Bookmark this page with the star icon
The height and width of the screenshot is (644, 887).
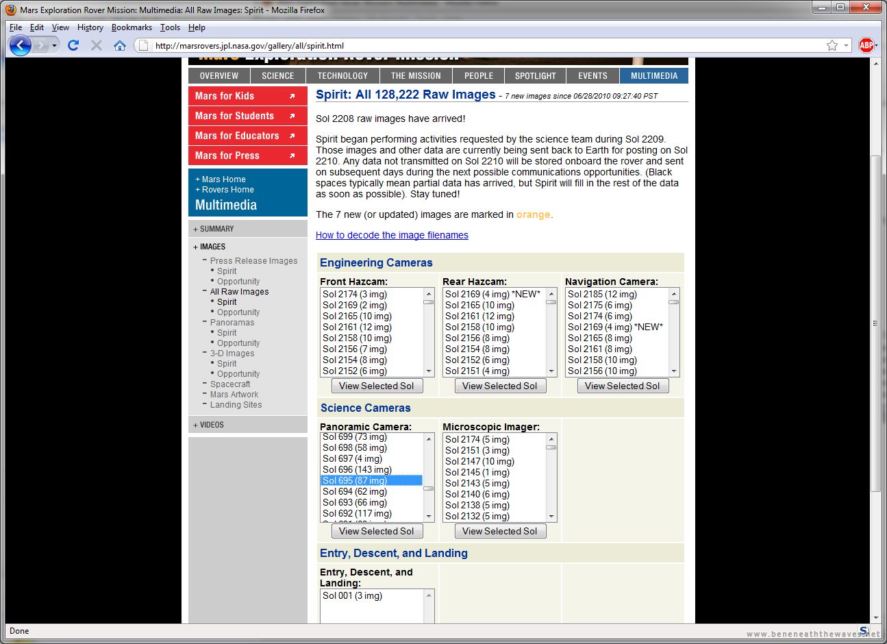[x=832, y=45]
